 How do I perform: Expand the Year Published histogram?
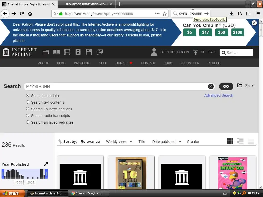[46, 164]
